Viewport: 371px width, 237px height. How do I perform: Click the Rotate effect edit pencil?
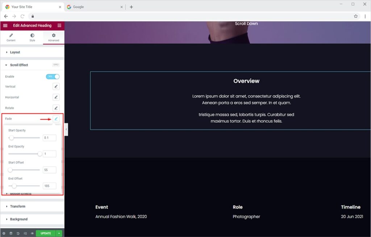[x=56, y=108]
